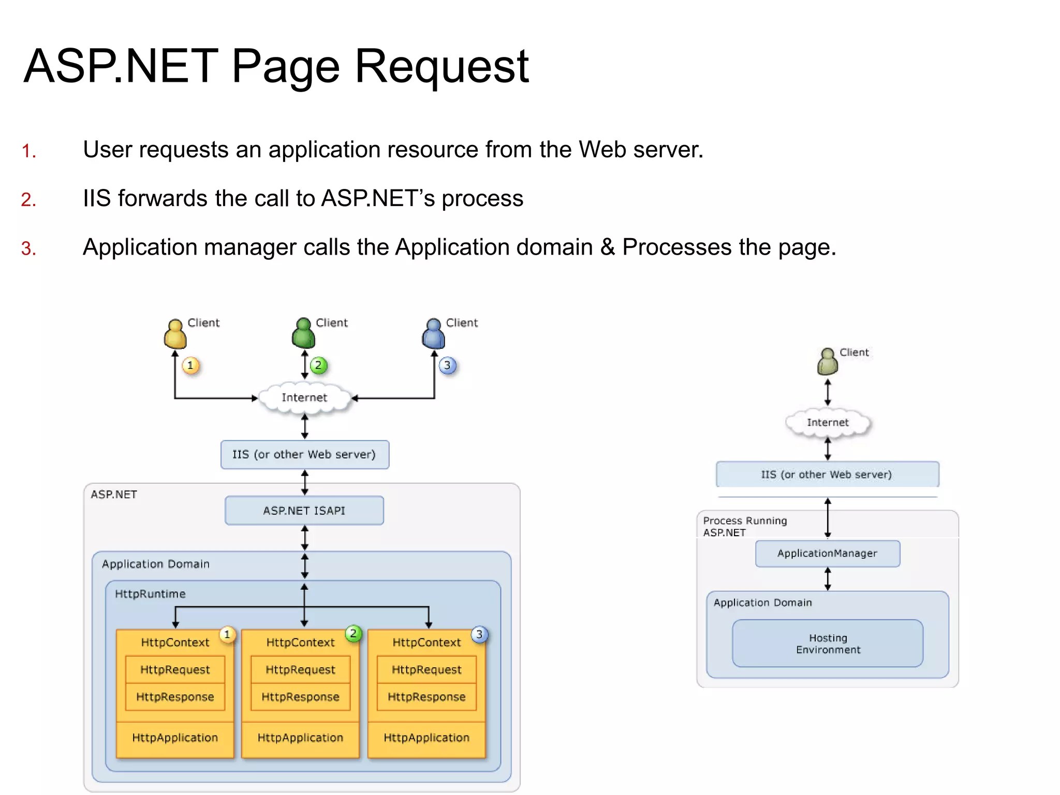This screenshot has width=1060, height=795.
Task: Click yellow number 1 badge below client
Action: point(190,365)
